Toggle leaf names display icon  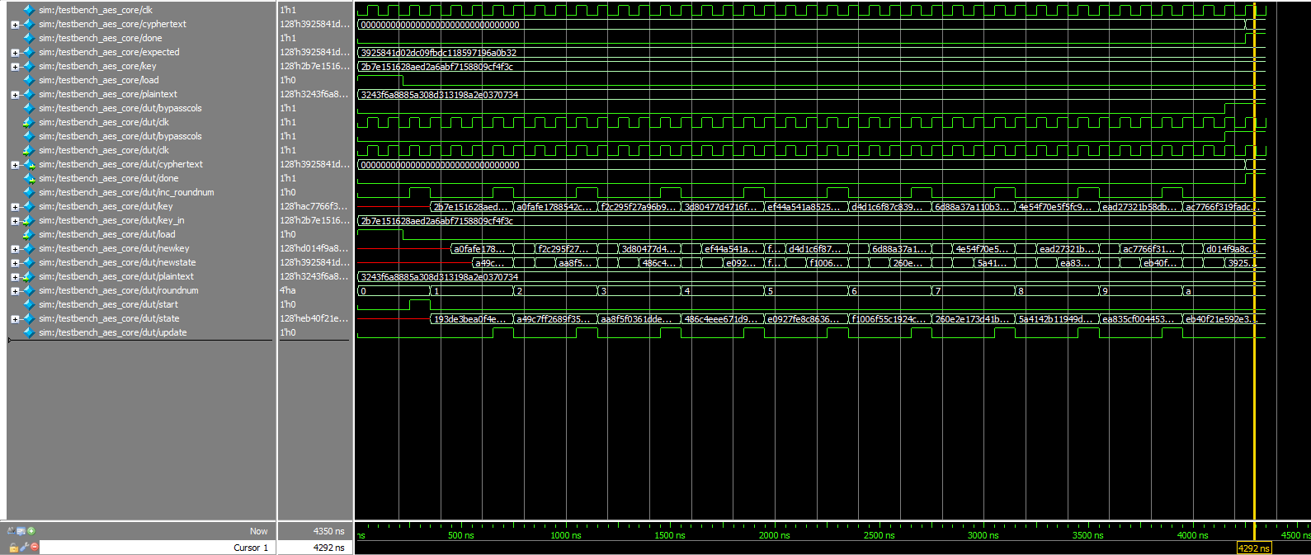tap(12, 531)
